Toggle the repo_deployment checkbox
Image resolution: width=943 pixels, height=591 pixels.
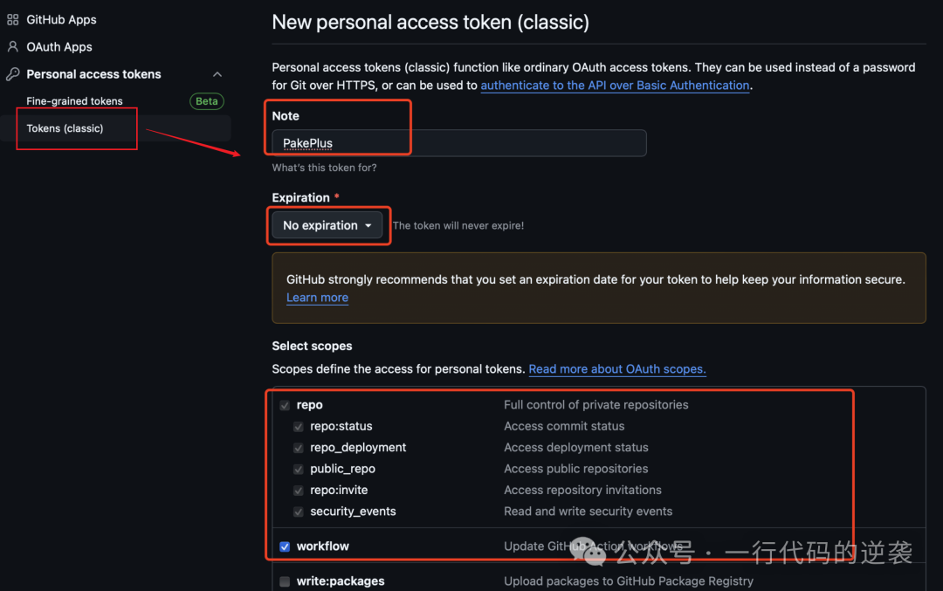(298, 447)
